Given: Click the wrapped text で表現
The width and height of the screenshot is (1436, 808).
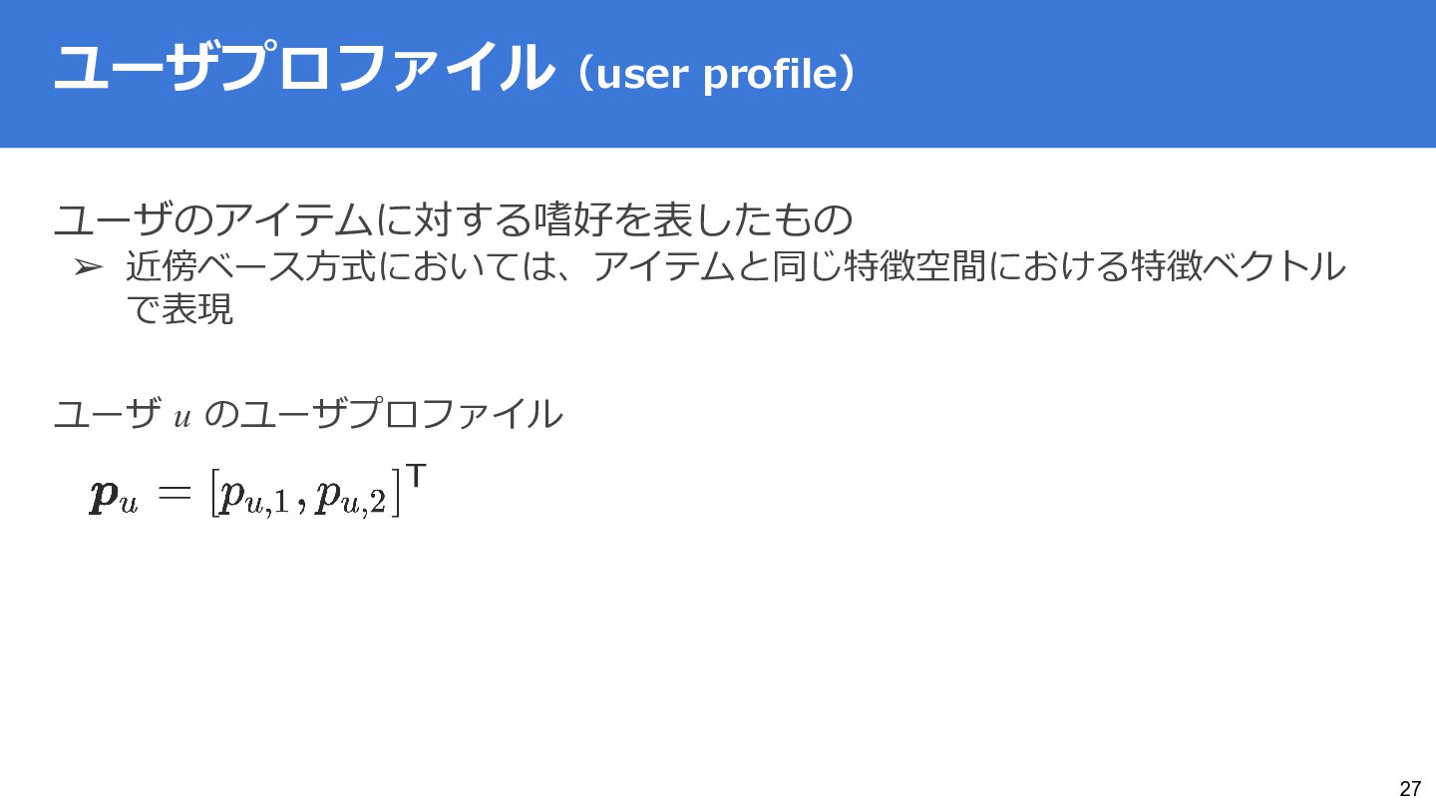Looking at the screenshot, I should [x=179, y=309].
